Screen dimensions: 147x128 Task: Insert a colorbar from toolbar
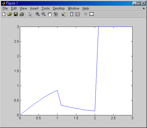tap(72, 14)
